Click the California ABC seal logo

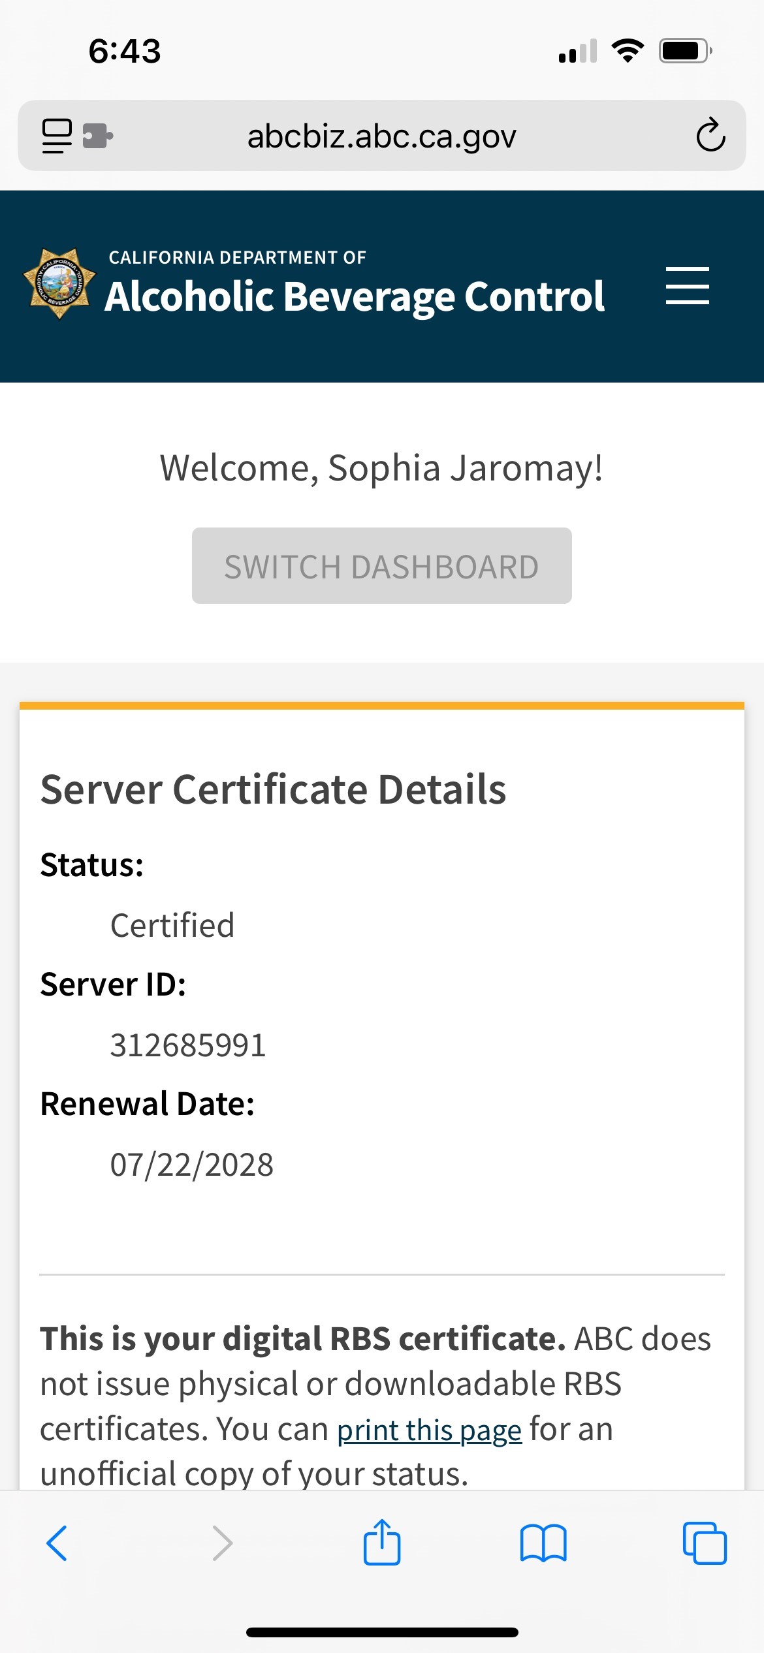click(59, 285)
